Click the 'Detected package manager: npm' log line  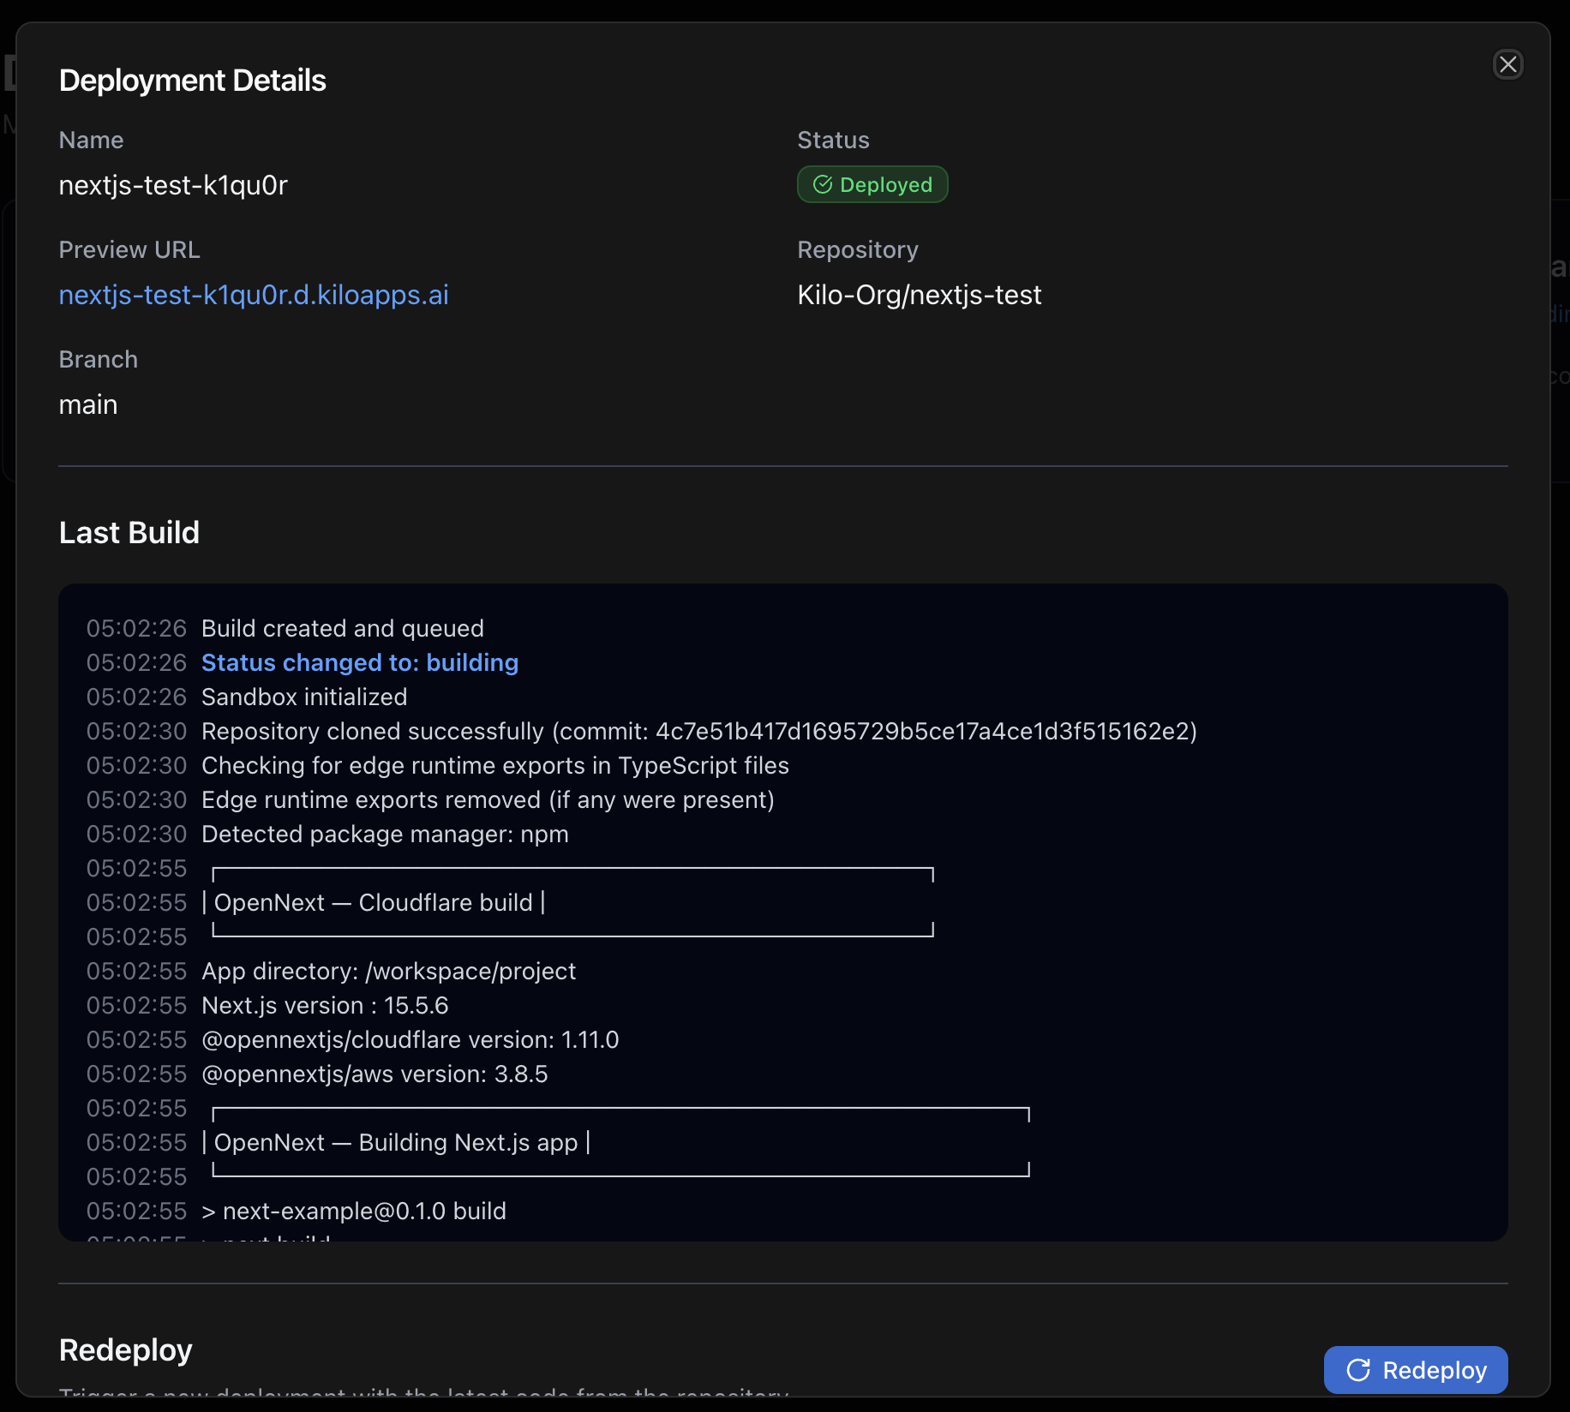click(x=385, y=834)
